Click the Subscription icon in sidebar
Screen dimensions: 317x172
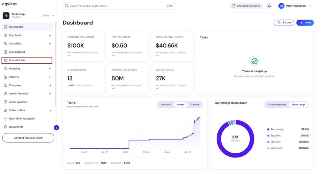pyautogui.click(x=5, y=110)
